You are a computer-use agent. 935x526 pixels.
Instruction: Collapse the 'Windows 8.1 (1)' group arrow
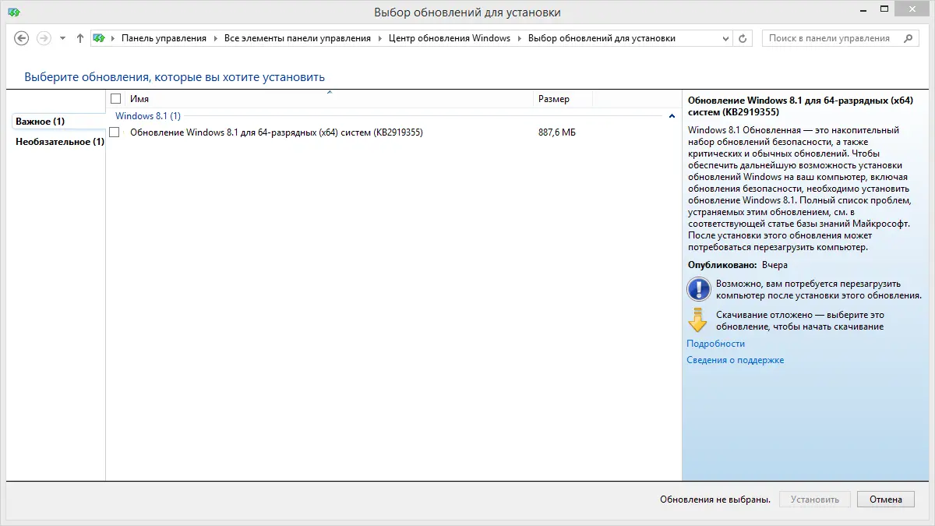[672, 116]
